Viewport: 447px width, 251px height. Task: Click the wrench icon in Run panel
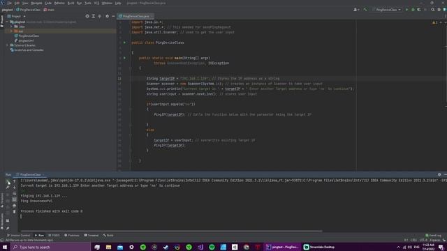point(8,187)
